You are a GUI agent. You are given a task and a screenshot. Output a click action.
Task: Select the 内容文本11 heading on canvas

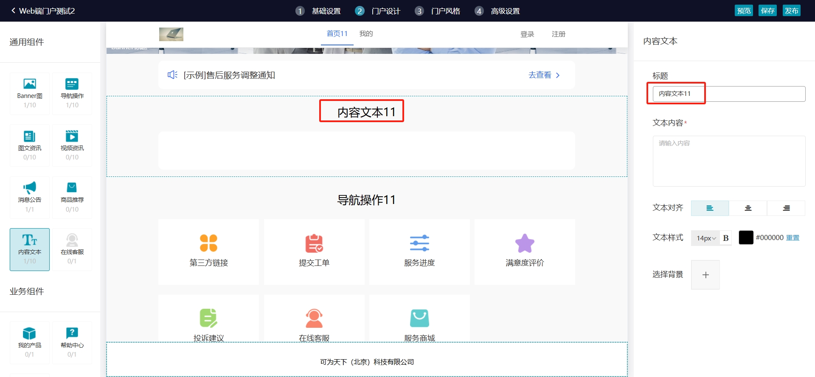click(366, 112)
